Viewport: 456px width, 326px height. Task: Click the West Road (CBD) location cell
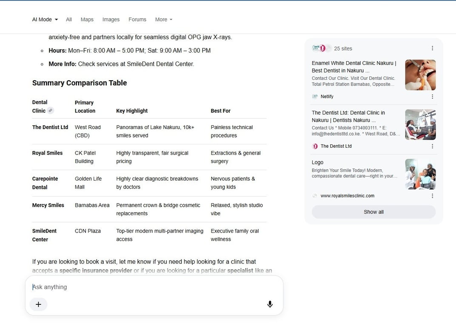click(88, 131)
